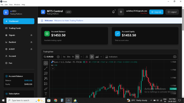
Task: Select the Text annotation tool
Action: pyautogui.click(x=46, y=94)
